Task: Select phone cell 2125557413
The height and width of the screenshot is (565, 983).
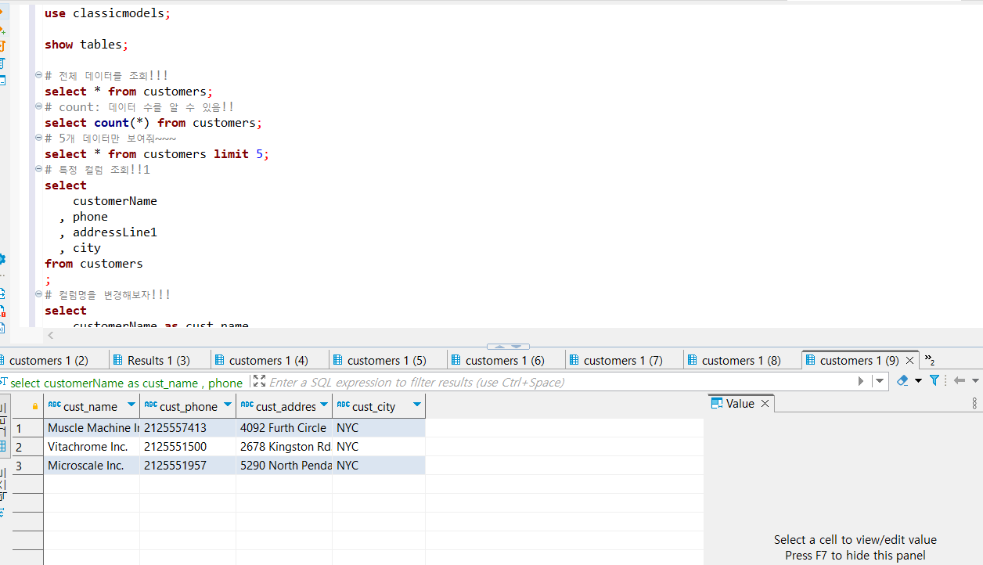Action: click(x=188, y=428)
